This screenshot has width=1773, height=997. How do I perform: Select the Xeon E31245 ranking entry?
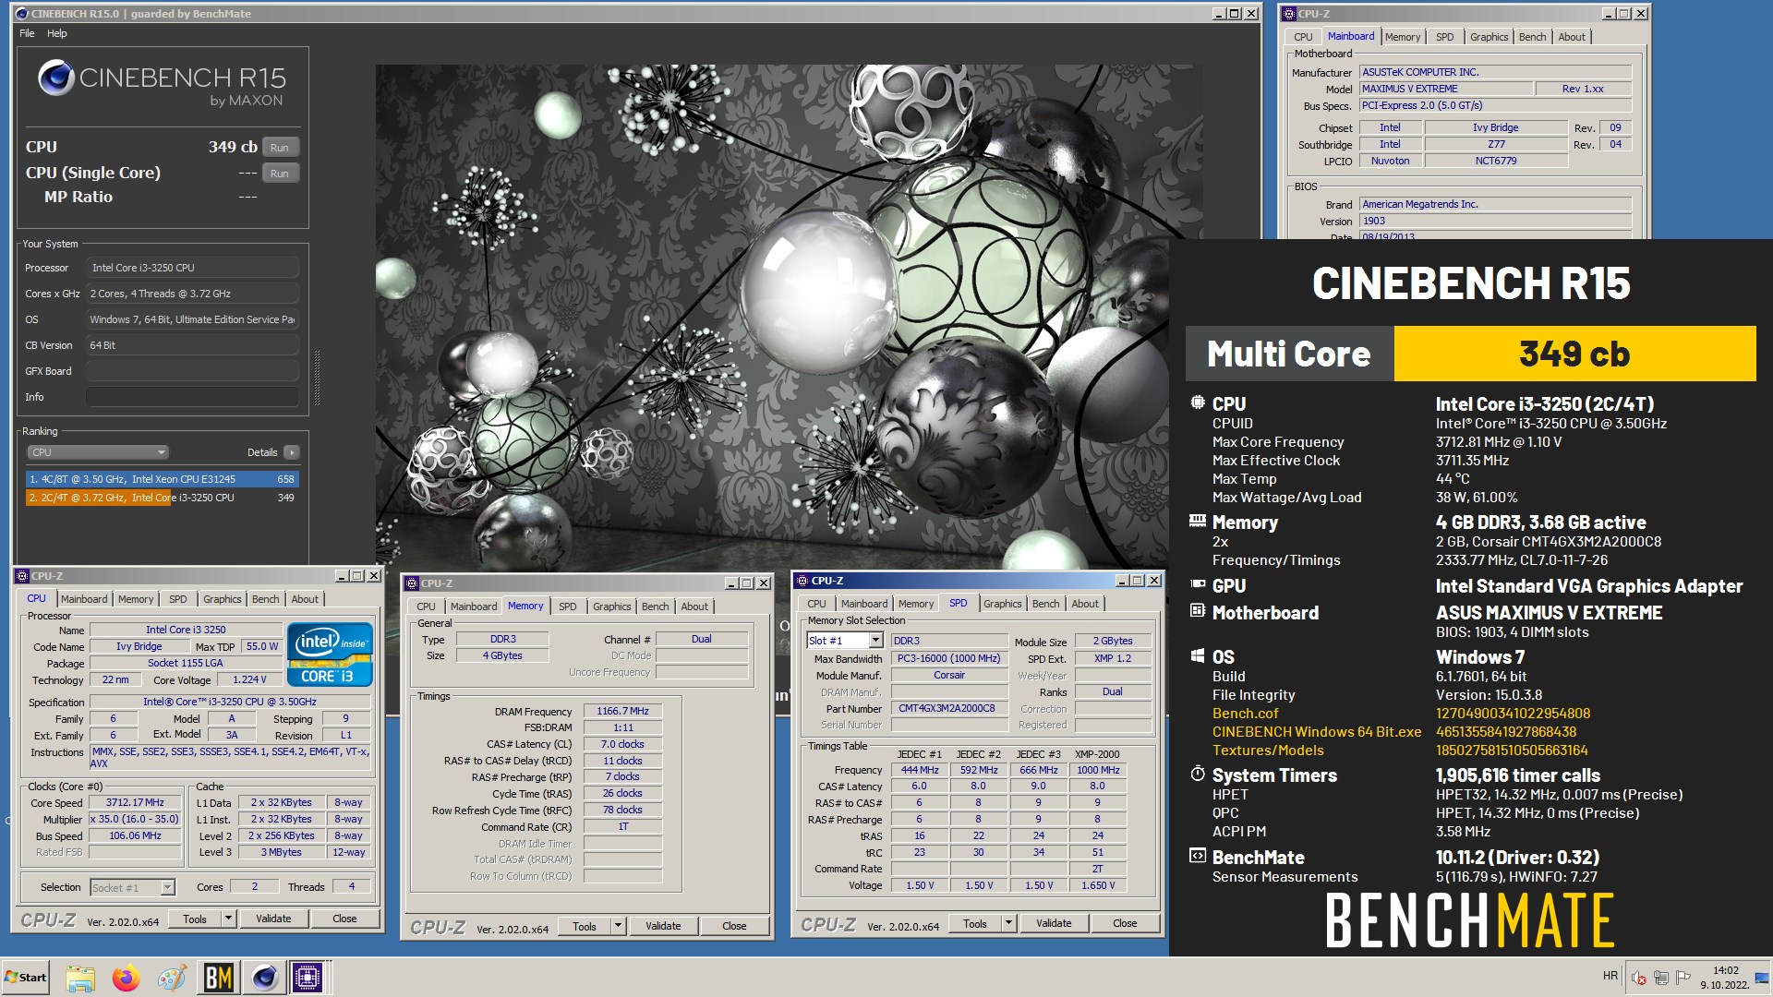[163, 479]
